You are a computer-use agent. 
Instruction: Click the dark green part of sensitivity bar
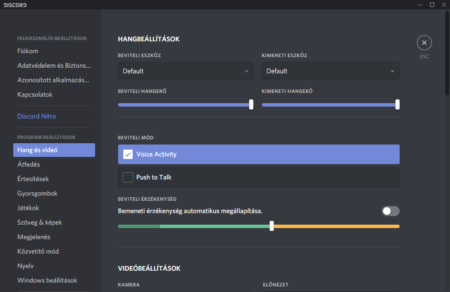pos(139,226)
